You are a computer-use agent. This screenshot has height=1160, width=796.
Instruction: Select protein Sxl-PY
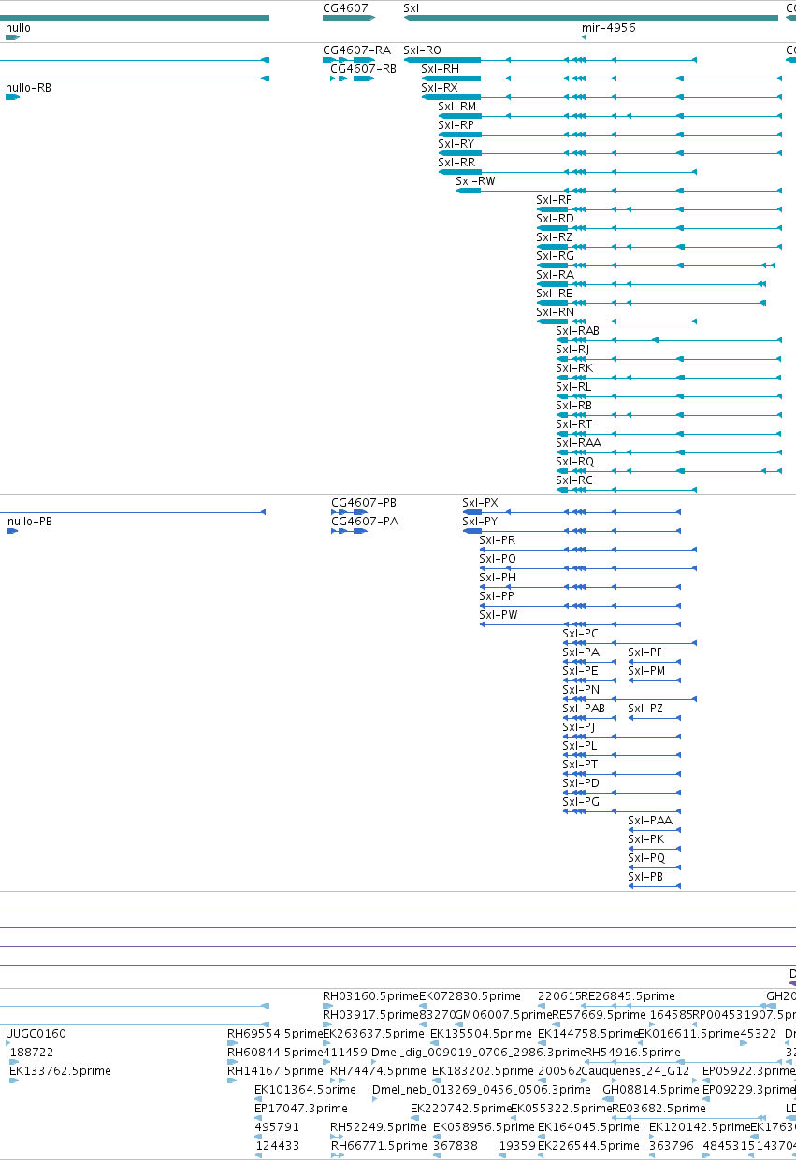pyautogui.click(x=480, y=522)
